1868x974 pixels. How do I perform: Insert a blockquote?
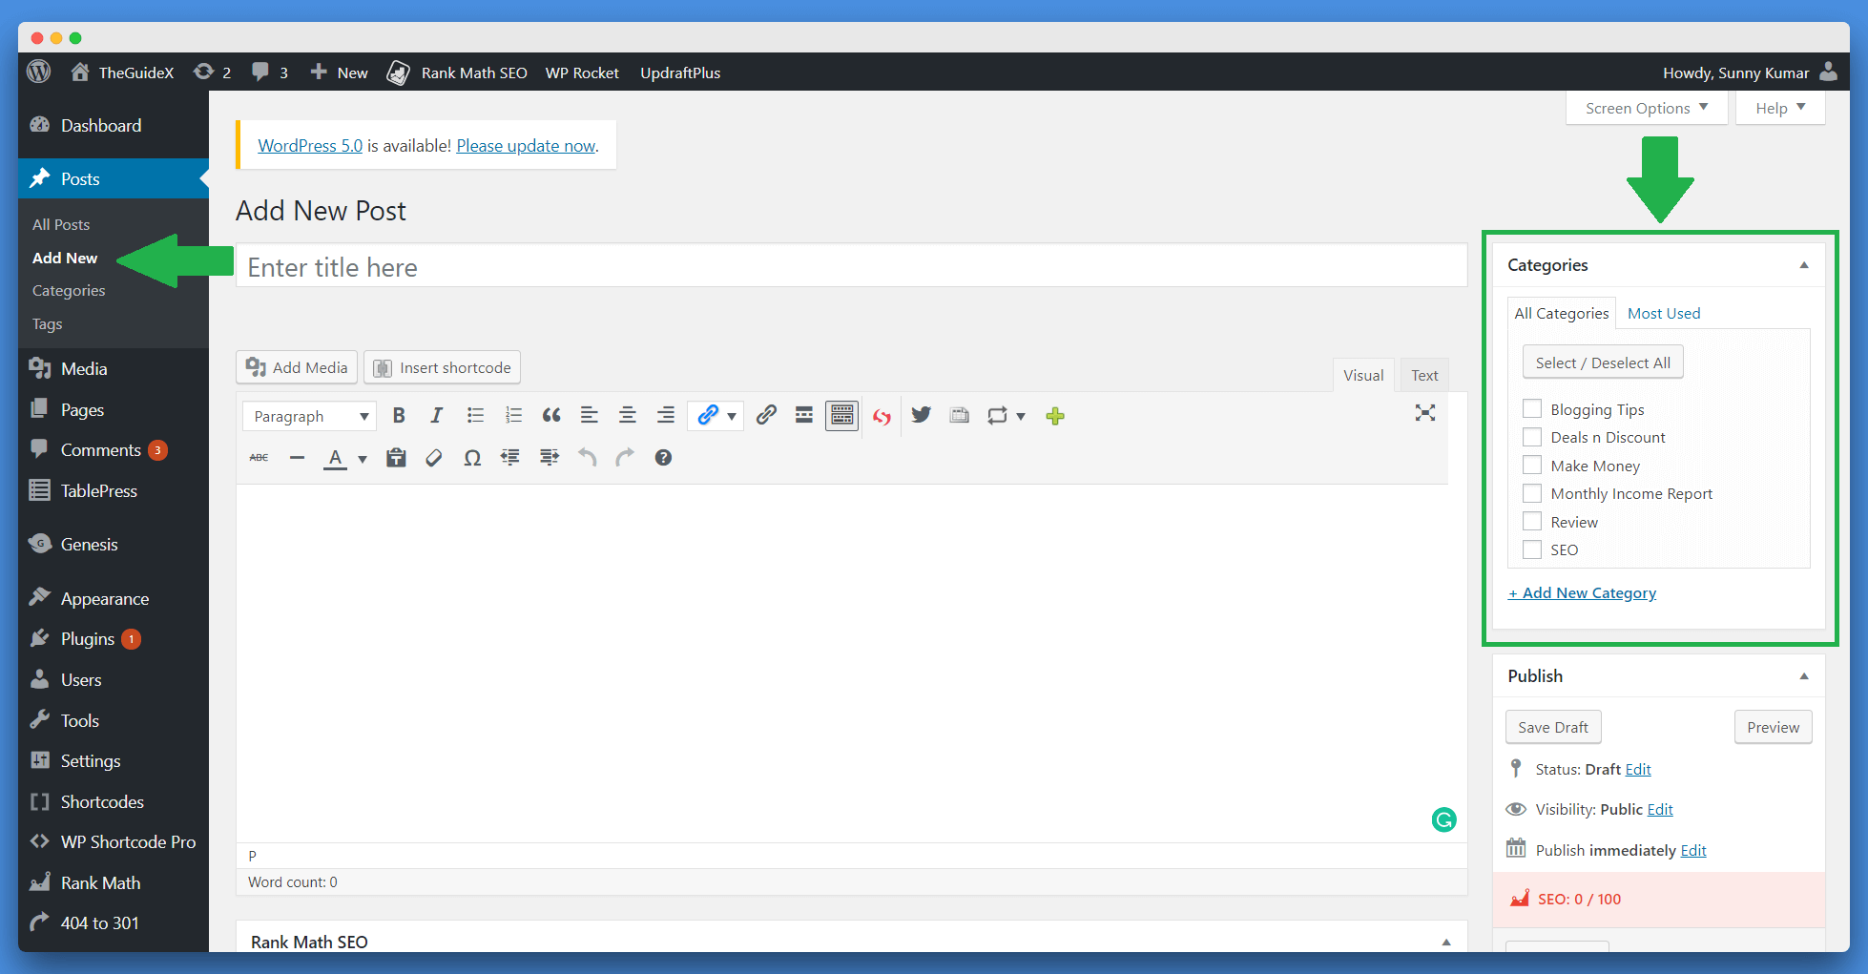(551, 416)
